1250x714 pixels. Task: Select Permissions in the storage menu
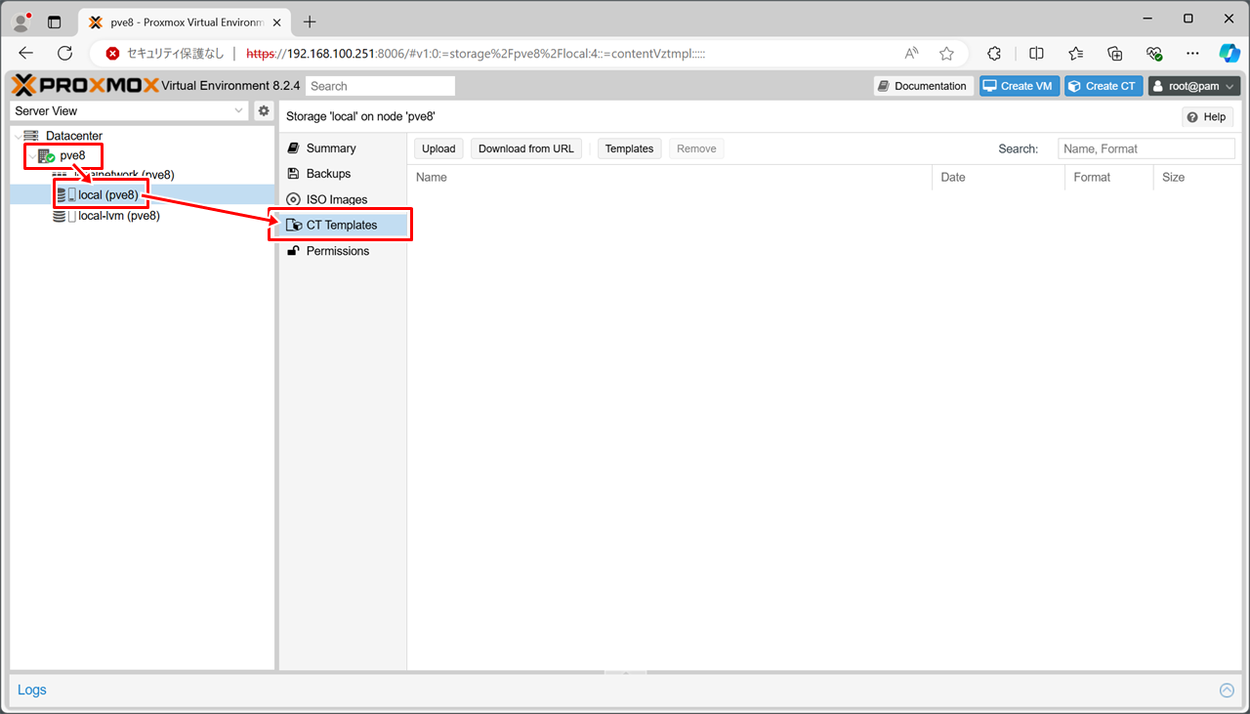click(338, 251)
